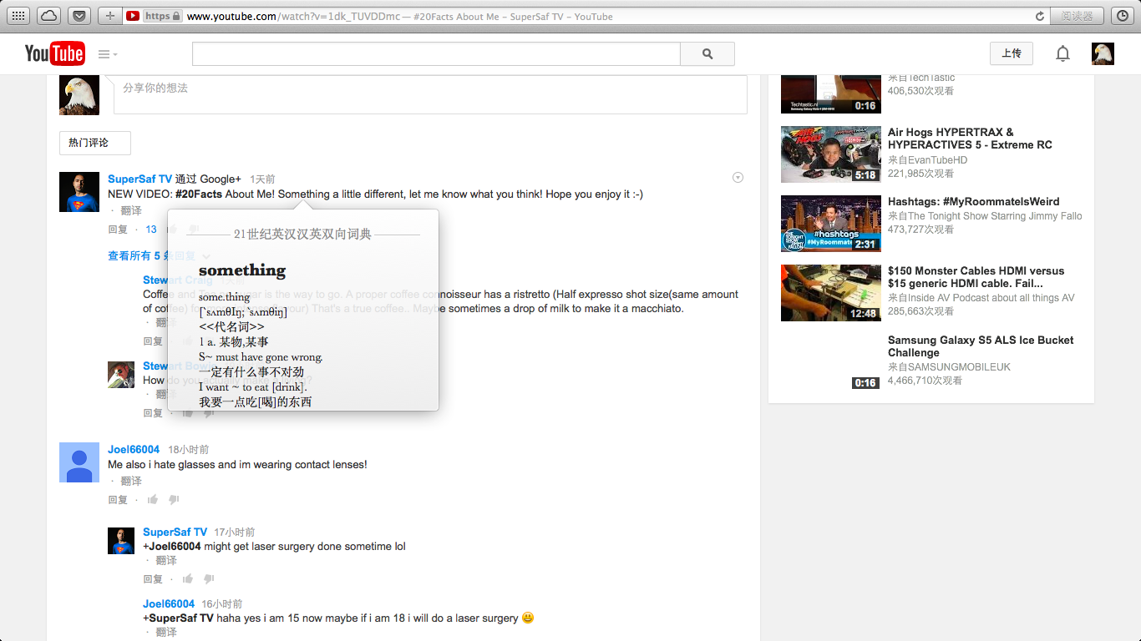Click the 'something' headword in dictionary popup
The width and height of the screenshot is (1141, 641).
pyautogui.click(x=242, y=270)
